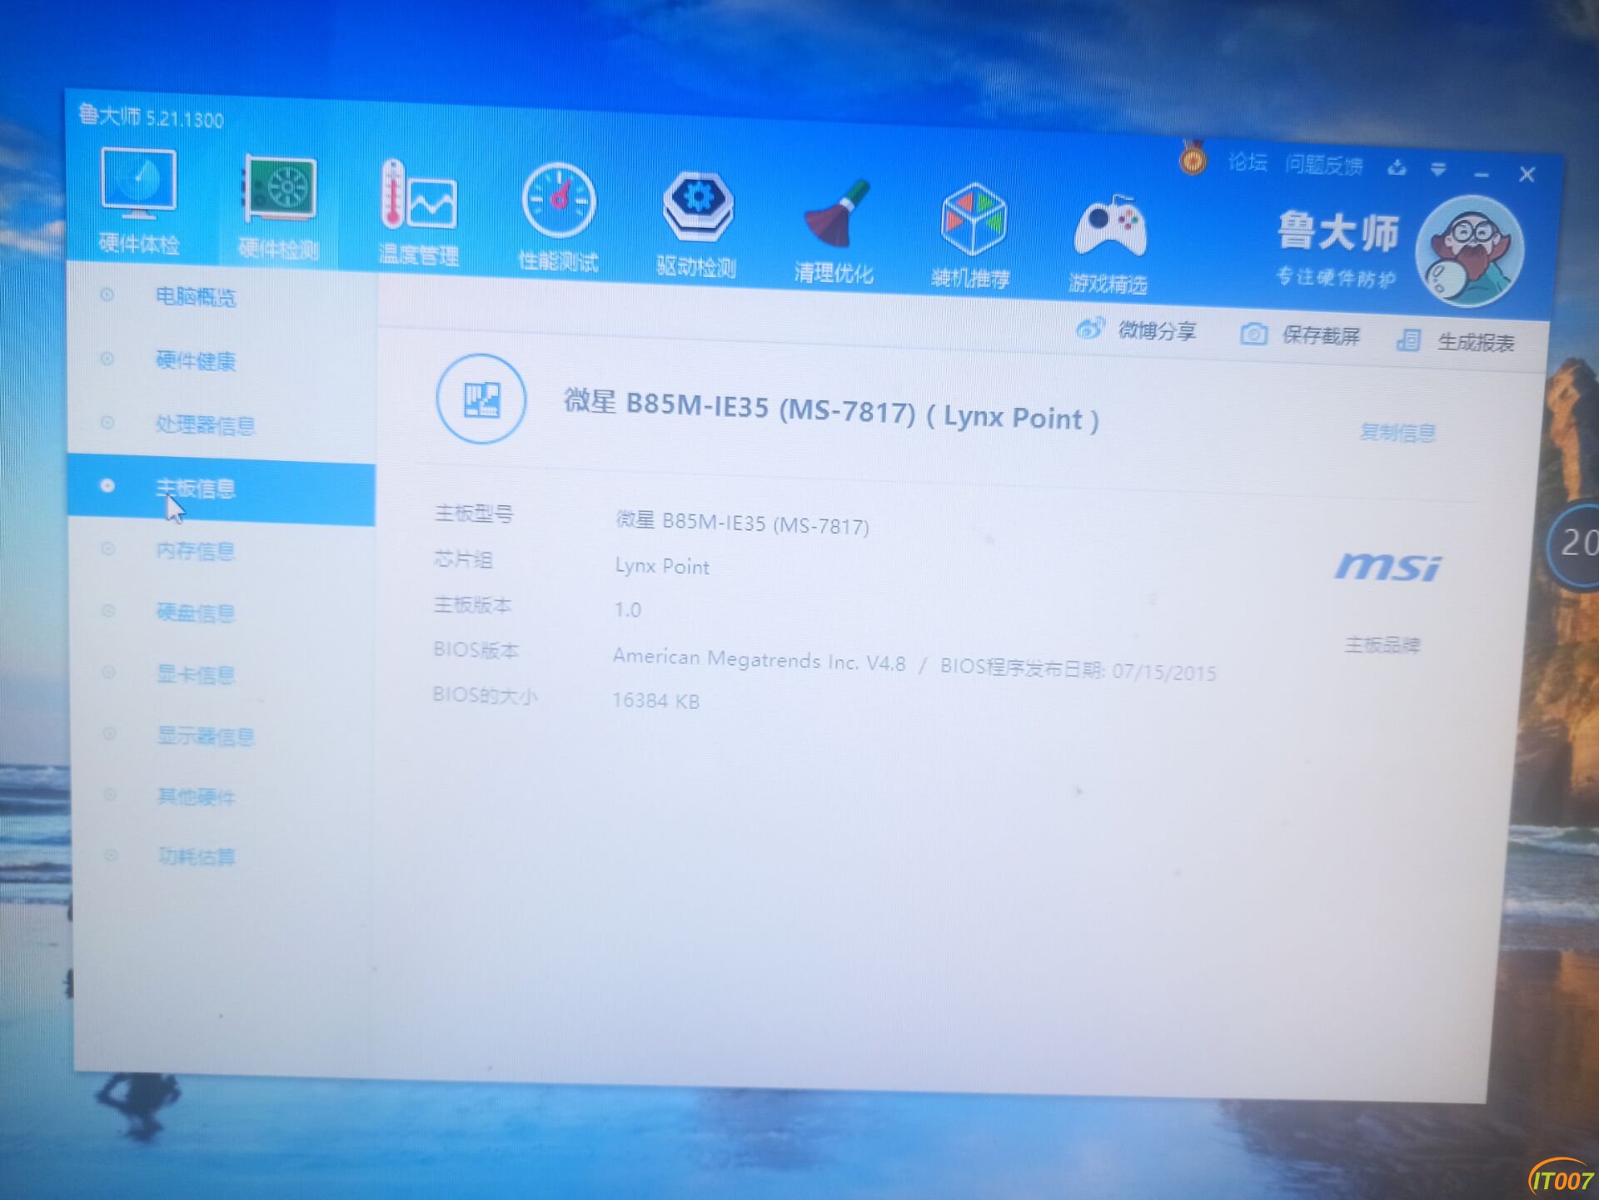Click the medal icon in title bar
The image size is (1599, 1200).
tap(1193, 156)
